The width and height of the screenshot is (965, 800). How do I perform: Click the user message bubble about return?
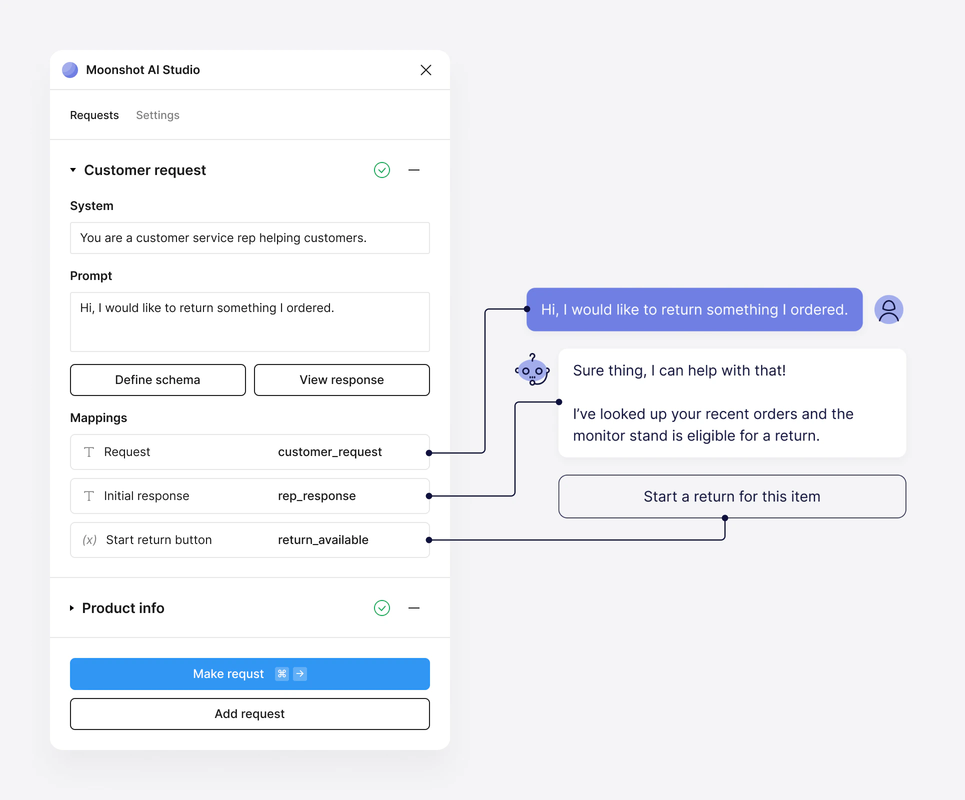point(694,309)
